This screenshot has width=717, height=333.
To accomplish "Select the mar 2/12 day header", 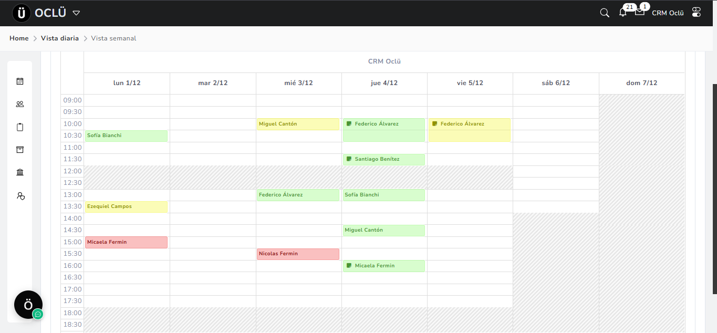I will [213, 83].
